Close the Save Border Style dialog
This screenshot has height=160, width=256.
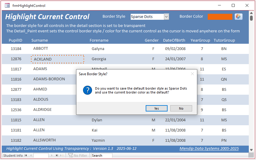point(192,74)
